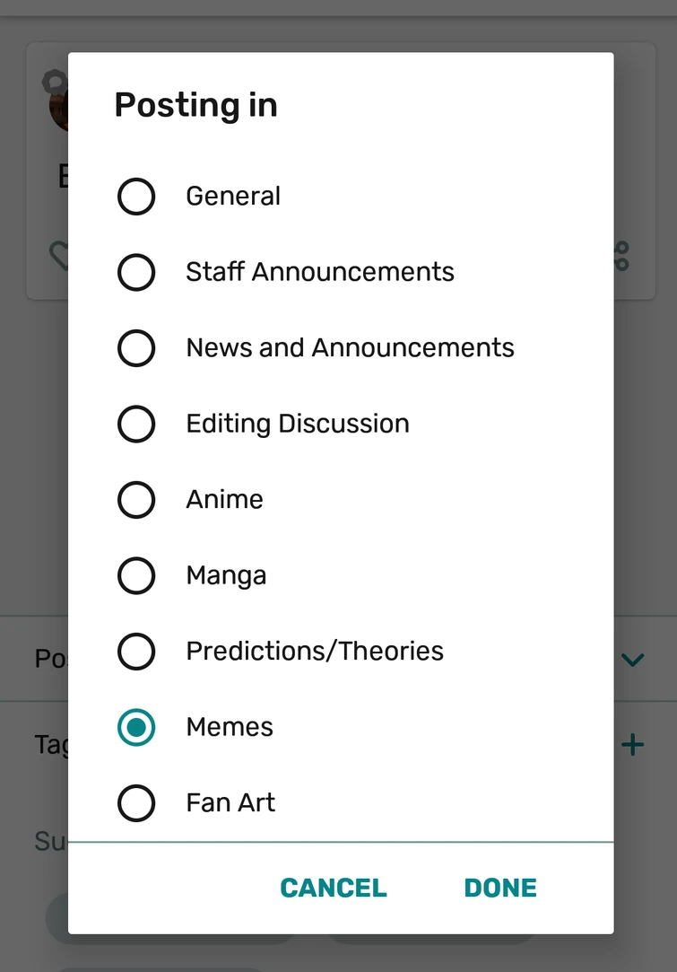Click the Tags row label

pyautogui.click(x=47, y=744)
